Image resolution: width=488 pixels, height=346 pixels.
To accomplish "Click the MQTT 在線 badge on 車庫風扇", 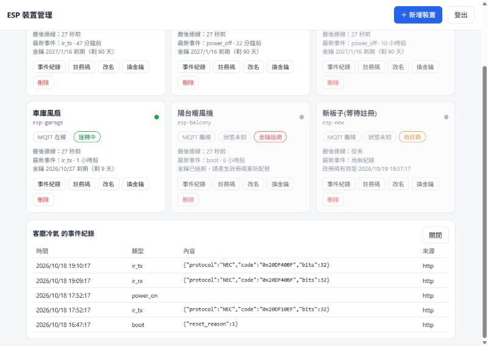I will [x=52, y=137].
